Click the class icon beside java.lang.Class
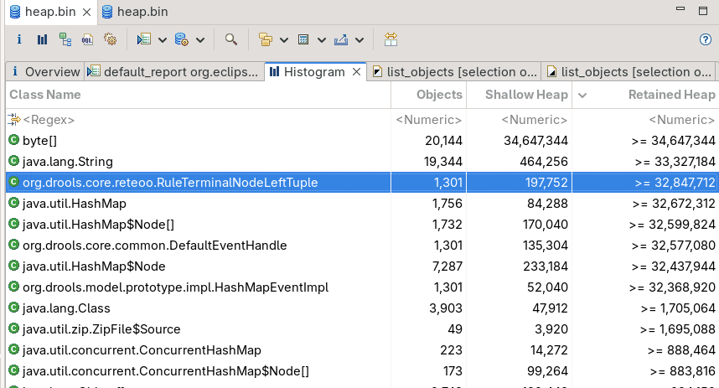719x388 pixels. pos(13,308)
